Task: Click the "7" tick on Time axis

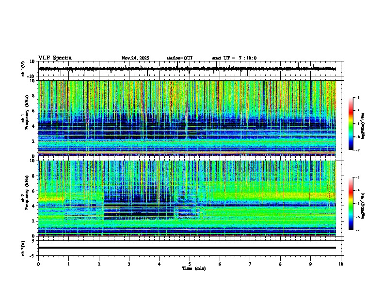Action: pos(250,264)
